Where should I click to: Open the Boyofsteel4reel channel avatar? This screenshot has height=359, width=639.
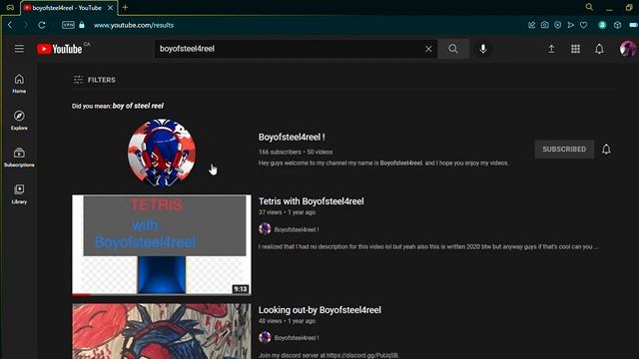click(x=162, y=153)
